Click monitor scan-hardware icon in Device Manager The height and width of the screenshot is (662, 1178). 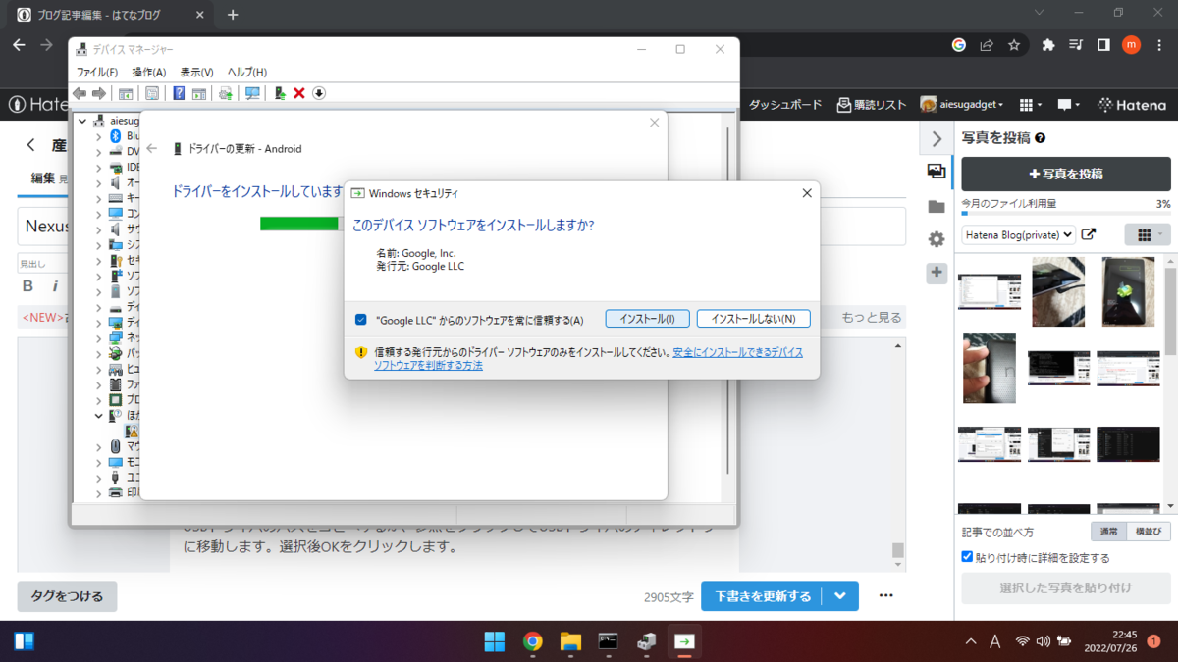click(252, 93)
